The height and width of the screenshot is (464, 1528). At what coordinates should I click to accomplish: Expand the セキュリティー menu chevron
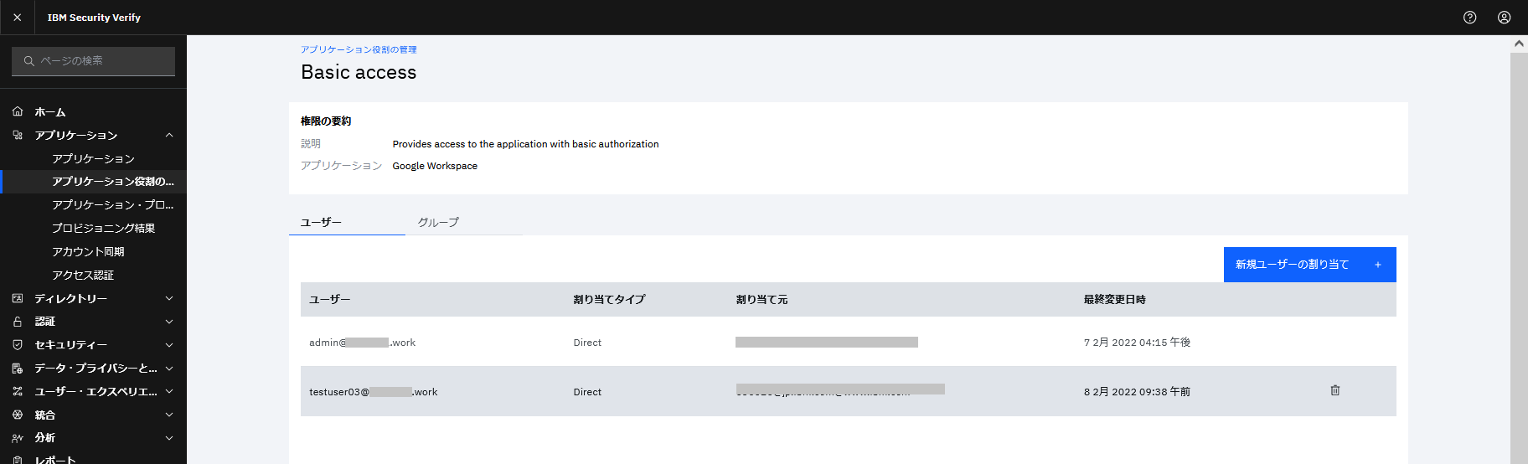click(x=169, y=344)
